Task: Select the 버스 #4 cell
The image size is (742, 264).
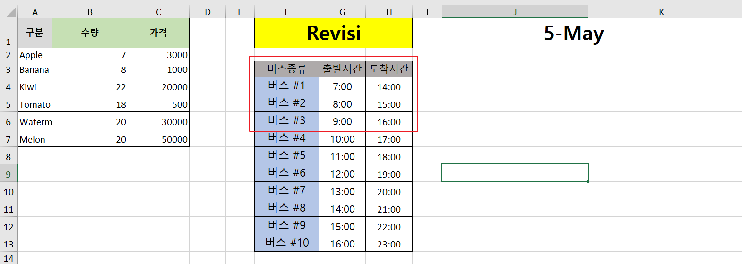Action: (x=286, y=138)
